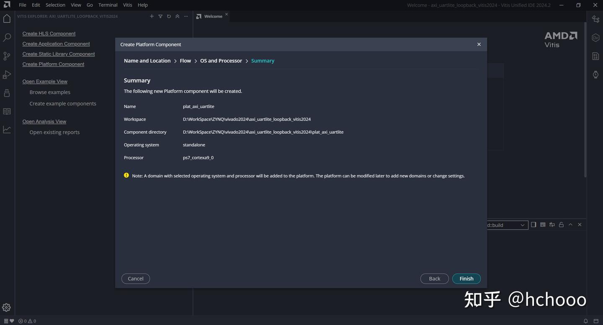
Task: Close the Welcome tab
Action: 227,14
